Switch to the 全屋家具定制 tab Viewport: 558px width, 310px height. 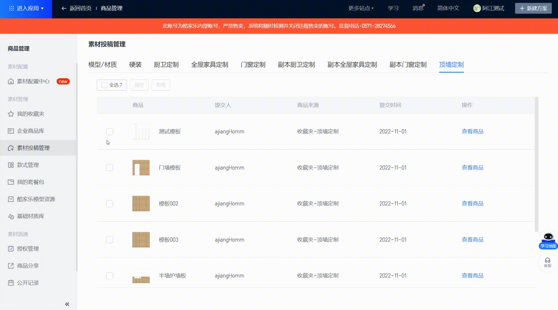[210, 65]
